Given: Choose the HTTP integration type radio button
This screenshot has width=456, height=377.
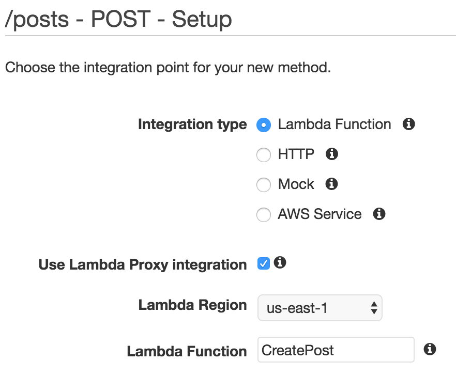Looking at the screenshot, I should tap(264, 155).
